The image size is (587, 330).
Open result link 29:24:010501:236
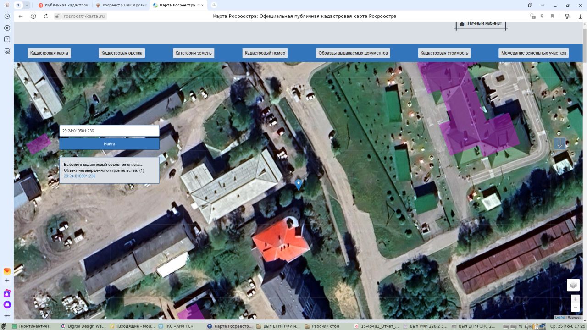coord(80,176)
